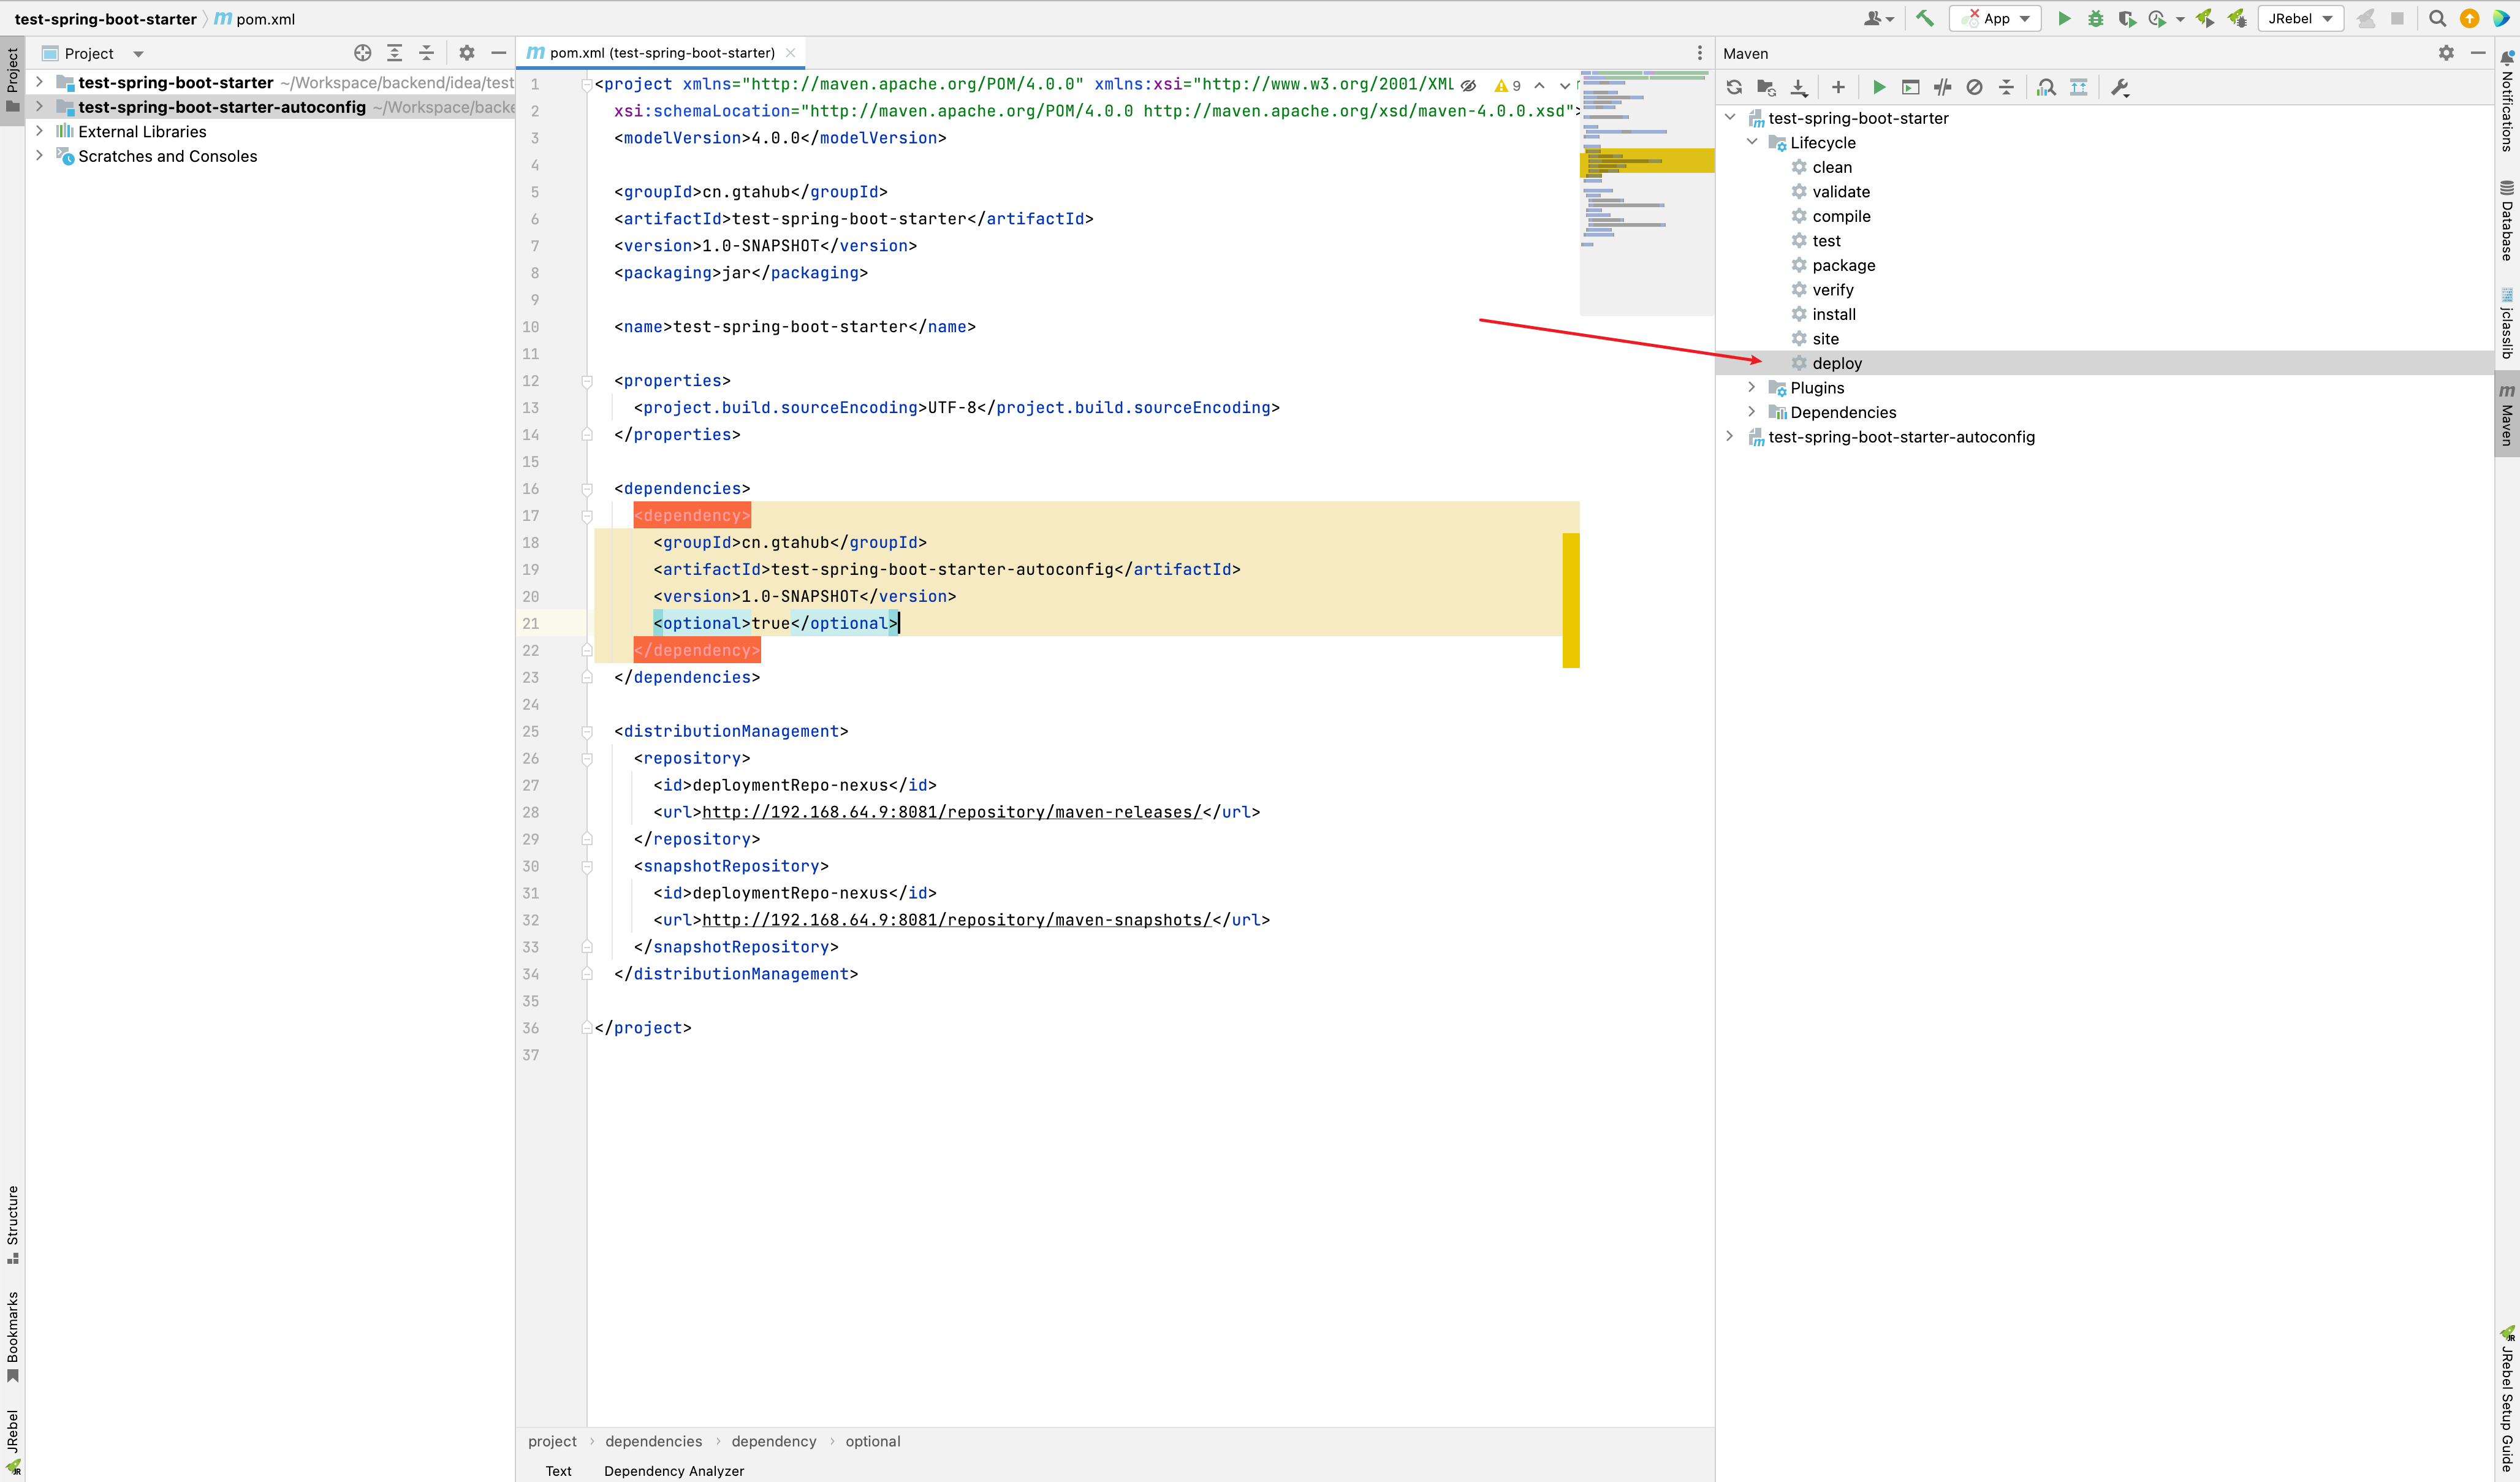Select the package lifecycle goal
The image size is (2520, 1482).
pos(1843,265)
